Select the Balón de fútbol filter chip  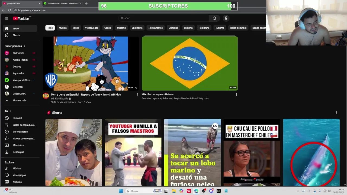pyautogui.click(x=238, y=28)
